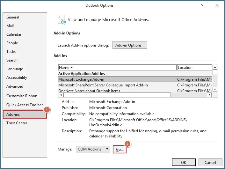Confirm with the OK button
This screenshot has width=225, height=169.
(x=184, y=162)
